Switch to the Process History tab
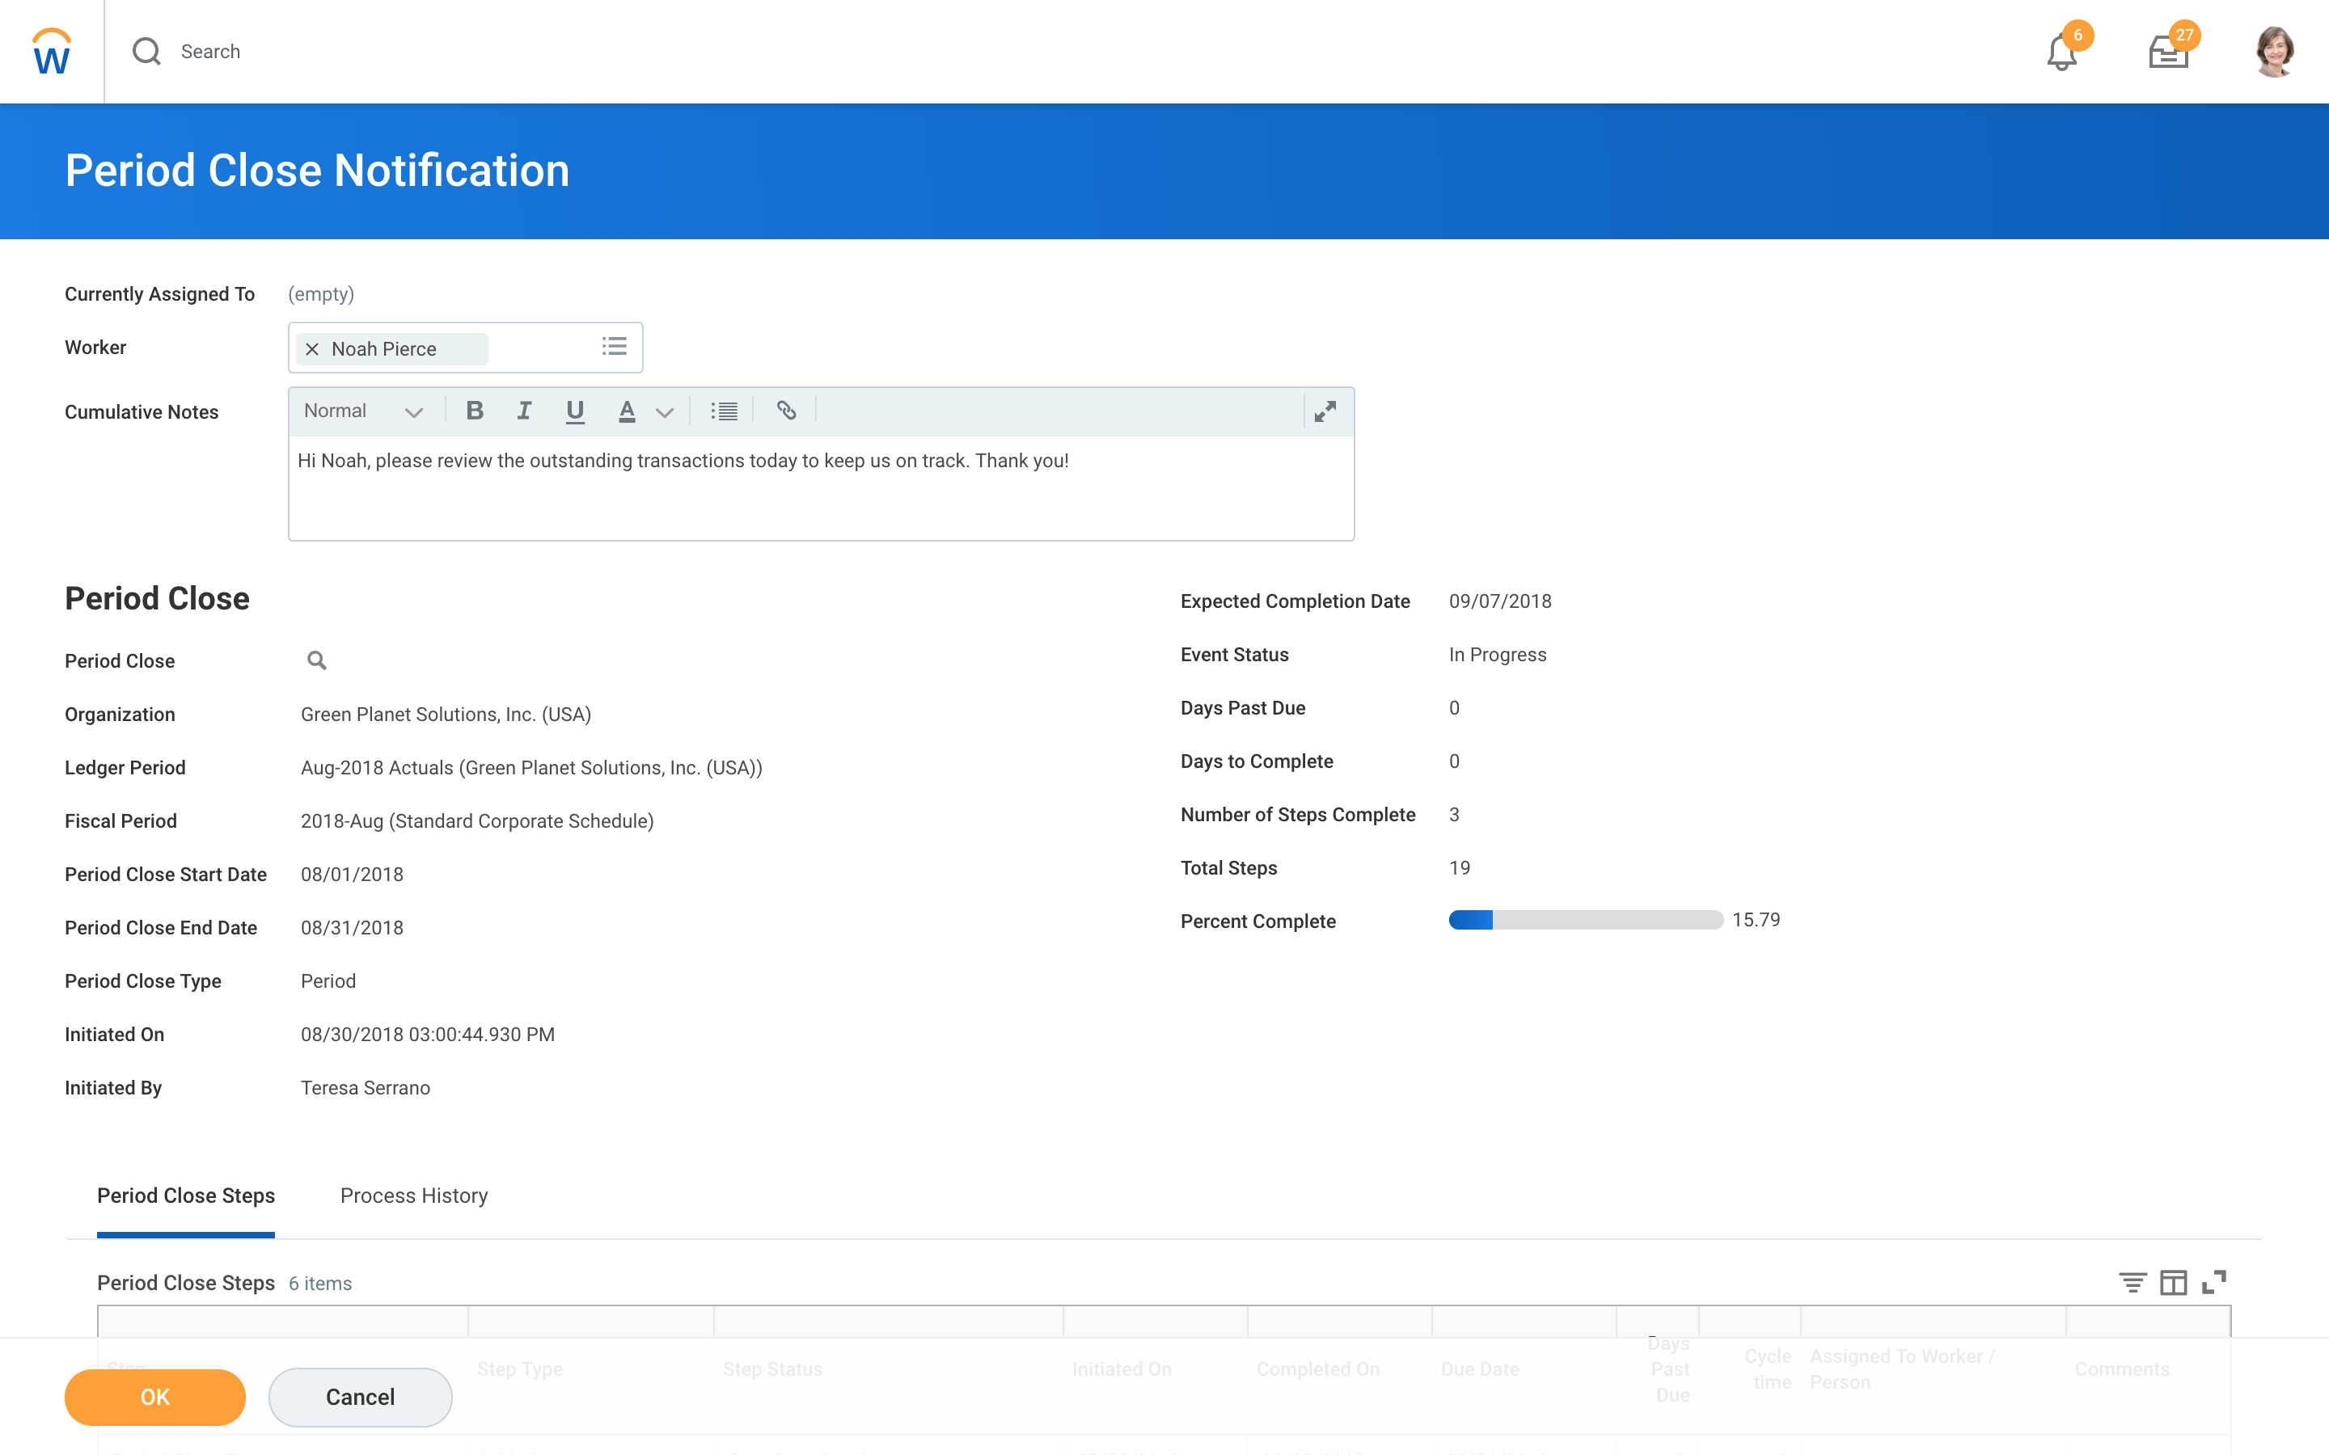 coord(414,1196)
